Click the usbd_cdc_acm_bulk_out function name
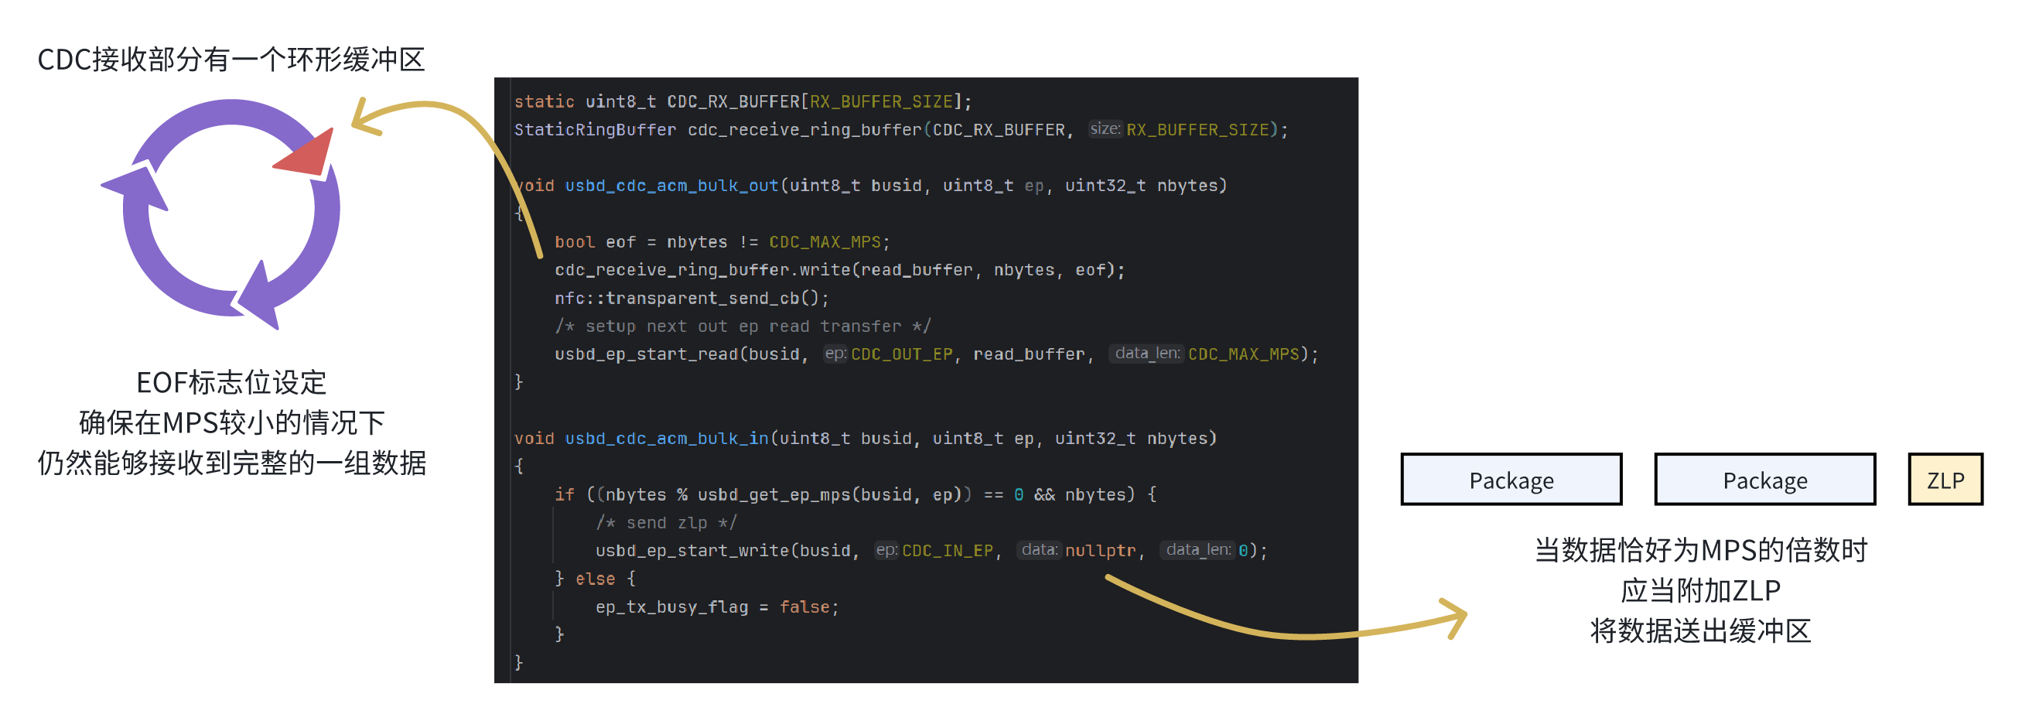 pyautogui.click(x=671, y=186)
